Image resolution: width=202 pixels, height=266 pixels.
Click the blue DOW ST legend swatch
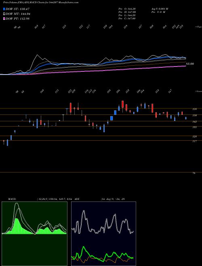coord(4,9)
